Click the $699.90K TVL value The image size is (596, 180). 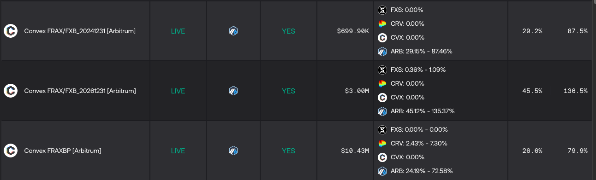click(353, 31)
